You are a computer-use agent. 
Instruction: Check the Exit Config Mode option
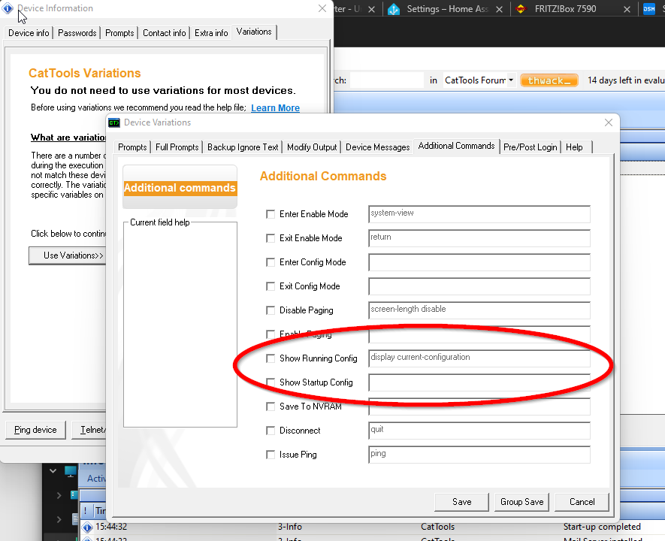coord(271,286)
